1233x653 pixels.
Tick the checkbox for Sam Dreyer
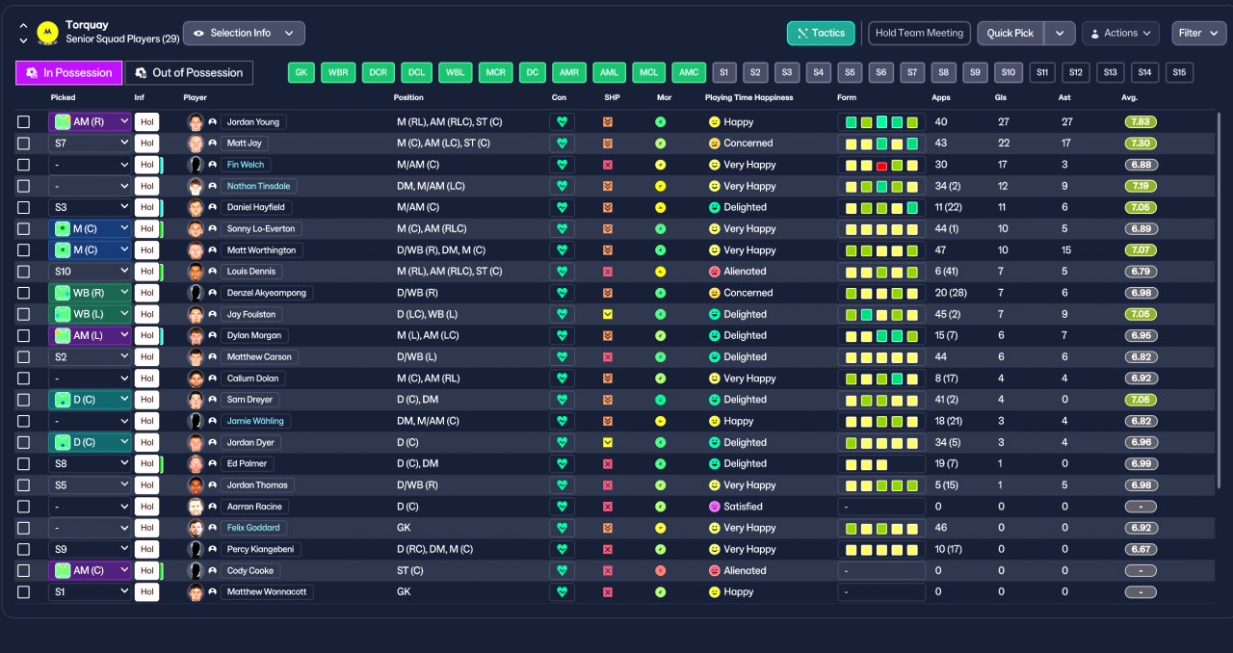pyautogui.click(x=23, y=400)
